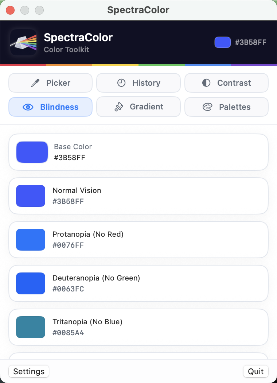This screenshot has height=383, width=277.
Task: Enable the Contrast checker mode
Action: (226, 83)
